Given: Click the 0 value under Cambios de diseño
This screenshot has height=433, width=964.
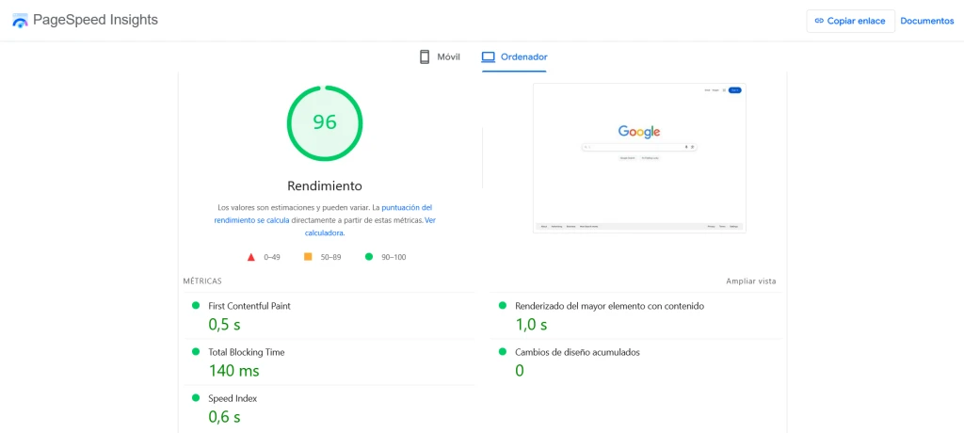Looking at the screenshot, I should [520, 371].
